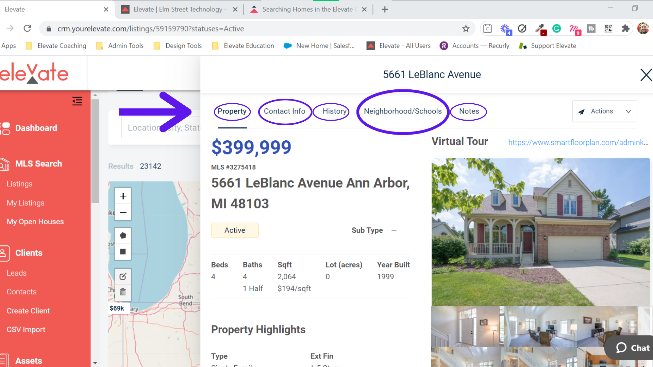Click the living room photo thumbnail

(x=540, y=327)
